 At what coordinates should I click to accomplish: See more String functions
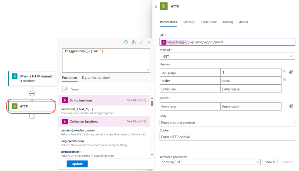(137, 100)
